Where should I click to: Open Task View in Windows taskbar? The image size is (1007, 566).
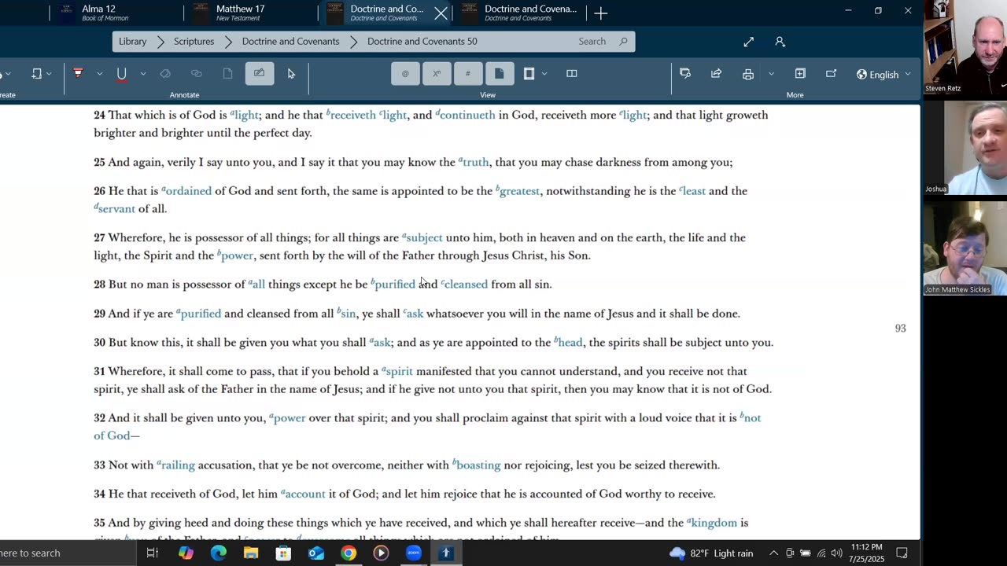tap(153, 553)
